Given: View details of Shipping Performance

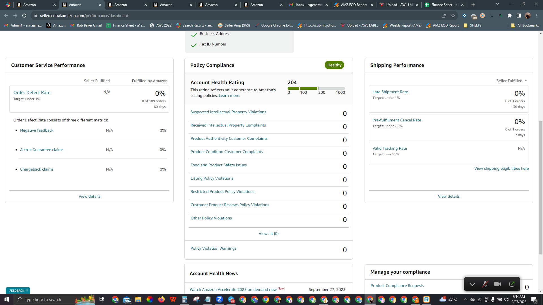Looking at the screenshot, I should (x=449, y=196).
